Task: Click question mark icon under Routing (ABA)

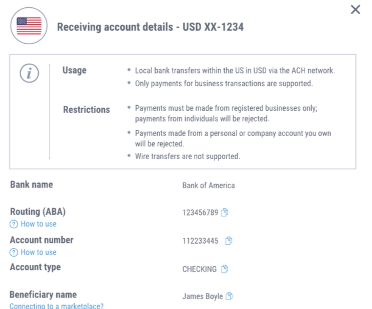Action: (13, 224)
